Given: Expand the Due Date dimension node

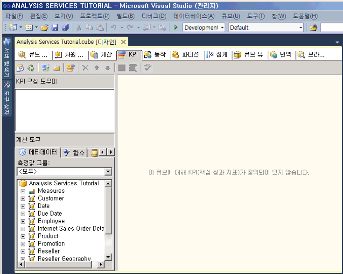Looking at the screenshot, I should (x=23, y=214).
